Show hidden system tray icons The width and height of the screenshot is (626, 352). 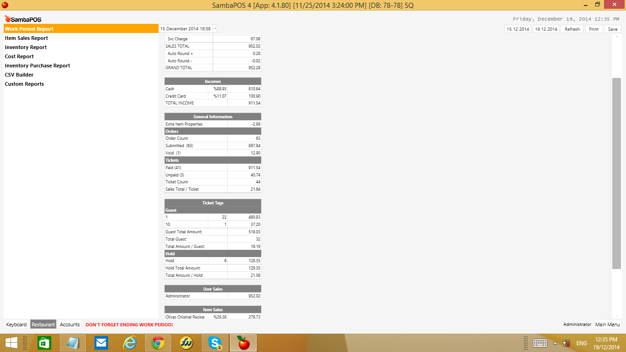pyautogui.click(x=555, y=343)
